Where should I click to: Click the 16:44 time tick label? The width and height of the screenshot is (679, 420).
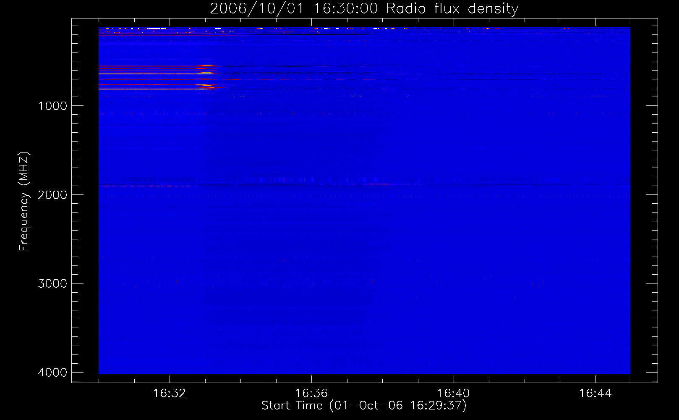595,394
